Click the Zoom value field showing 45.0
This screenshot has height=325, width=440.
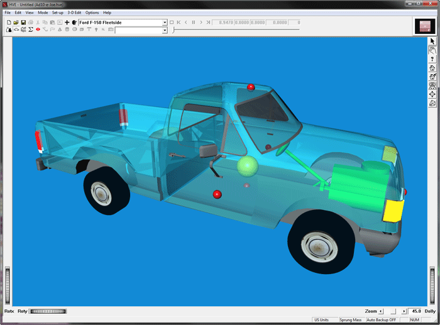pyautogui.click(x=415, y=311)
